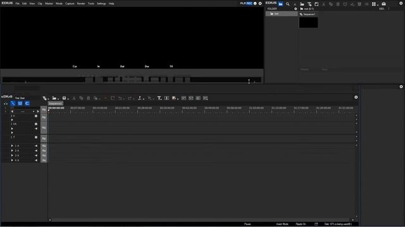The width and height of the screenshot is (405, 227).
Task: Expand the 2 A audio track
Action: [12, 151]
